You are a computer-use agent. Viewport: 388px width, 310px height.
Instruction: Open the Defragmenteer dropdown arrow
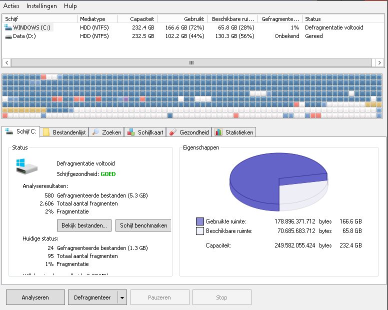click(122, 297)
